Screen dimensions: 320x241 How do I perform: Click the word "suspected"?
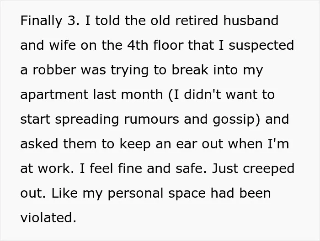261,46
